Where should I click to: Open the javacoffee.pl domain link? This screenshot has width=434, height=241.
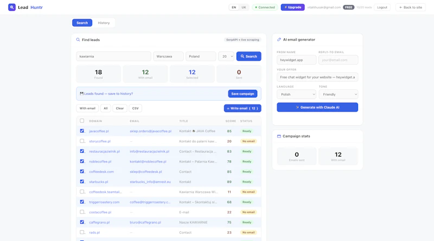point(99,131)
